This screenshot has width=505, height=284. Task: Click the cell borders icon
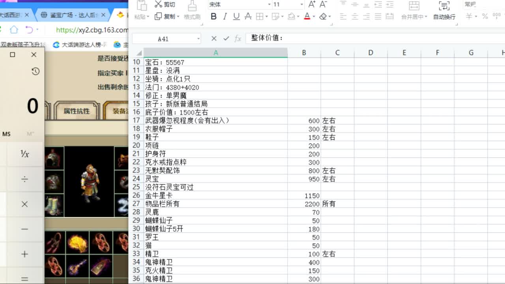(x=260, y=17)
